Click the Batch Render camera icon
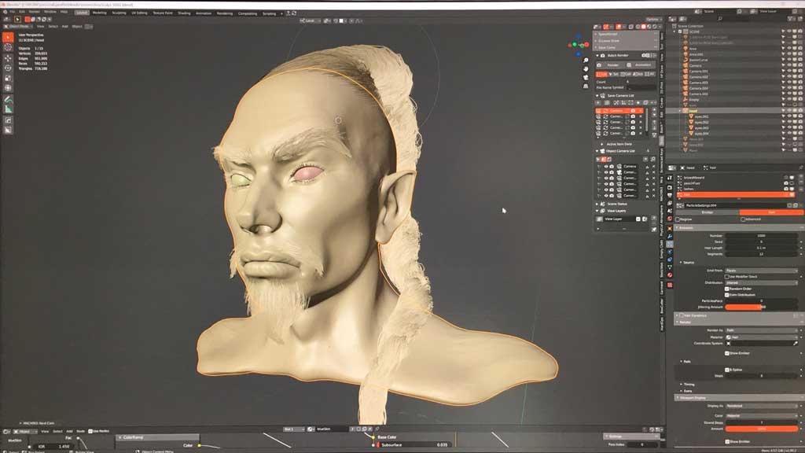Image resolution: width=805 pixels, height=453 pixels. click(603, 55)
